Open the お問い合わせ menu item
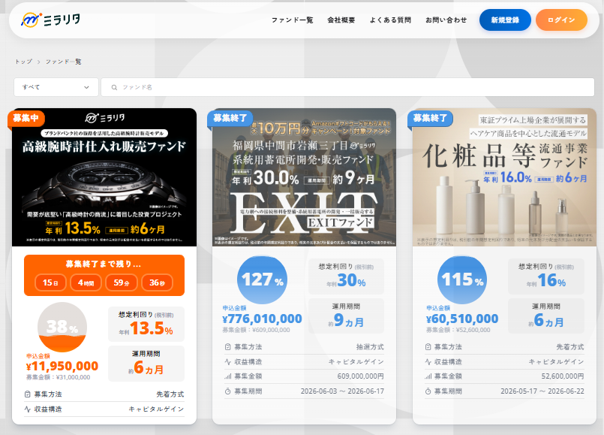The image size is (604, 435). (446, 20)
